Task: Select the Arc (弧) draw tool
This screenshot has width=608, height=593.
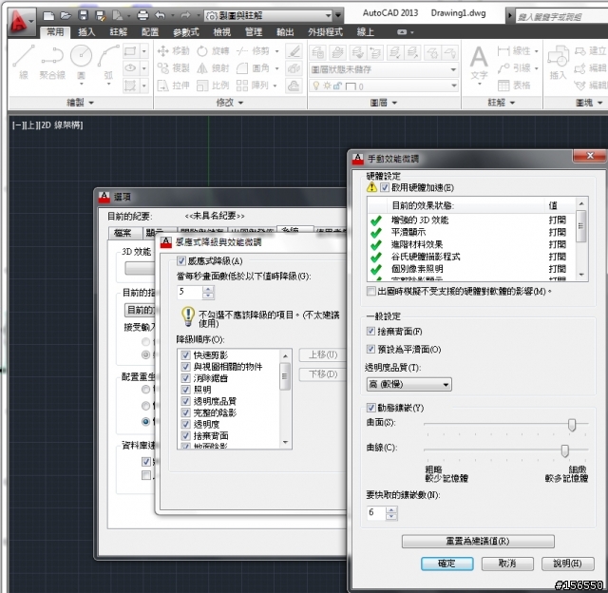Action: [x=108, y=62]
